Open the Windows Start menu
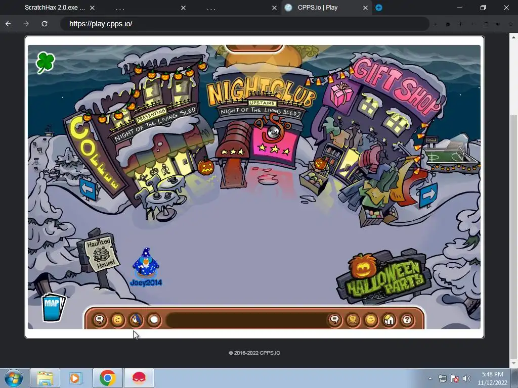 pos(14,378)
